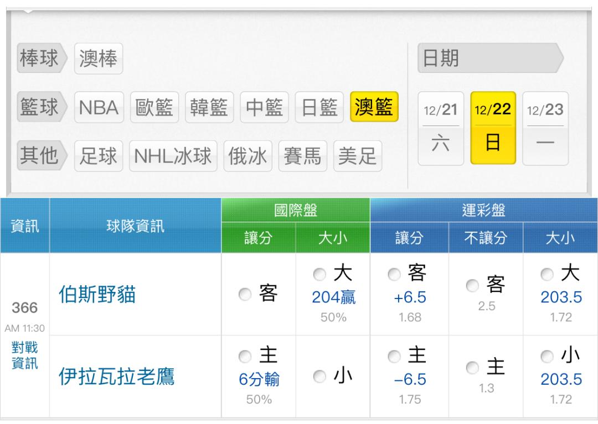Switch to date 12/23 一
Screen dimensions: 598x424
tap(545, 128)
